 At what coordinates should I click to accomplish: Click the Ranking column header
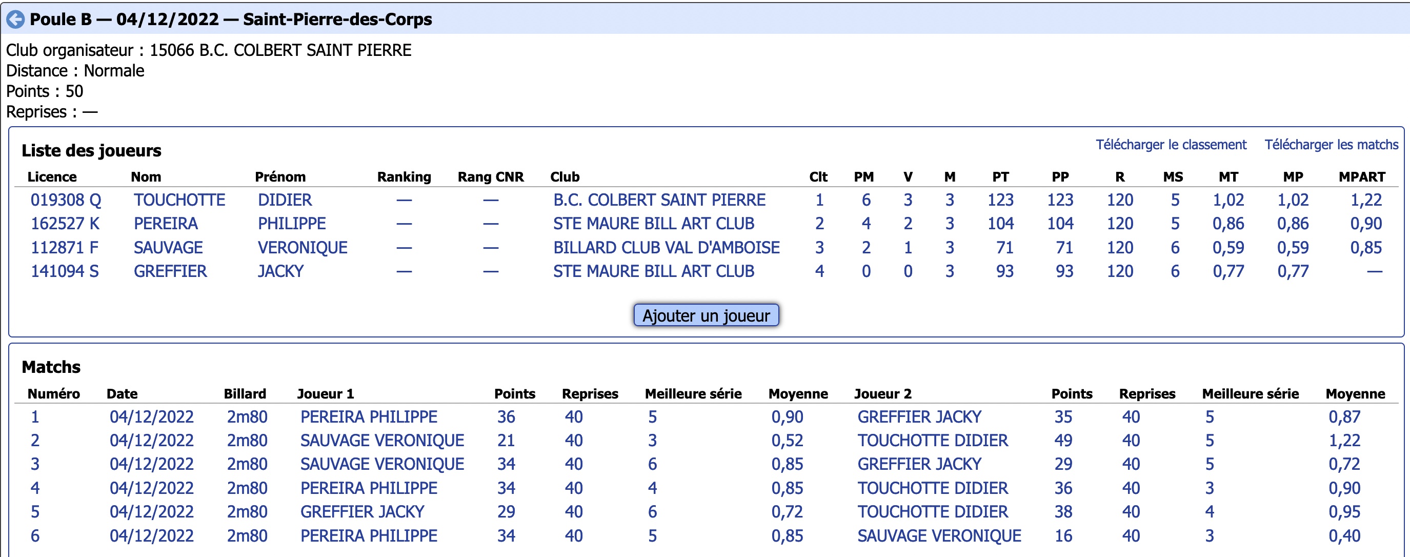click(x=404, y=177)
